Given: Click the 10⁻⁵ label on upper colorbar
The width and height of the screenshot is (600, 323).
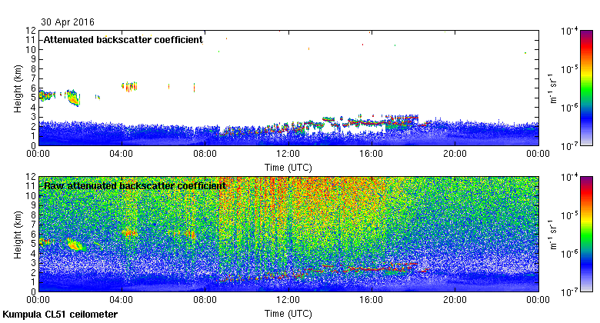Looking at the screenshot, I should [x=569, y=69].
